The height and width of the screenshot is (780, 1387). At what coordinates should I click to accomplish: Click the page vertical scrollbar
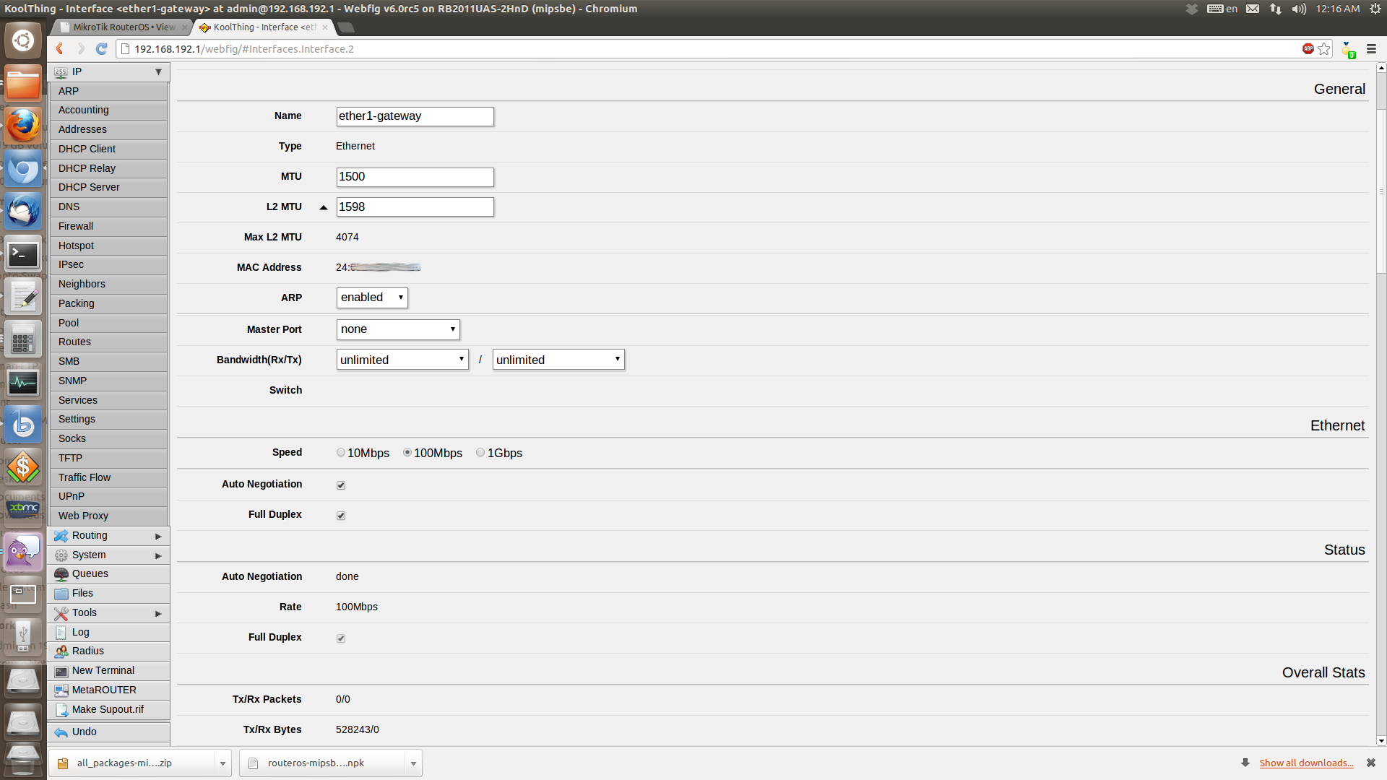click(x=1381, y=191)
